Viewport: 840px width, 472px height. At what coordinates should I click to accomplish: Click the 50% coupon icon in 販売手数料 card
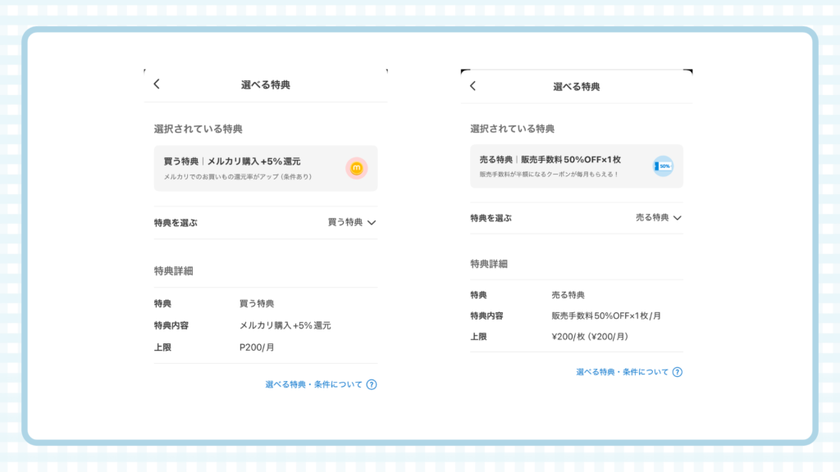[663, 166]
